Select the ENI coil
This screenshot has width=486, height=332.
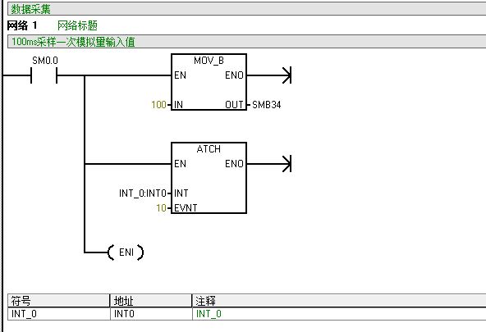point(126,252)
